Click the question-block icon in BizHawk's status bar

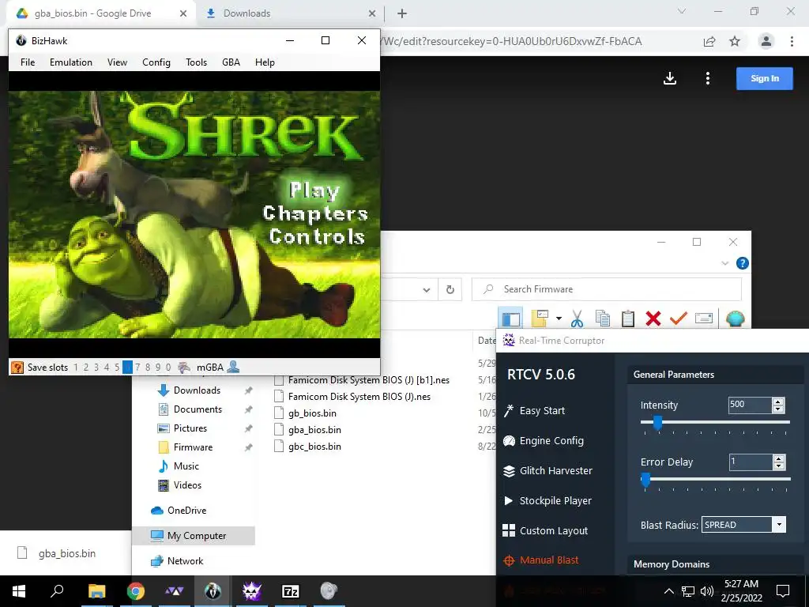(x=17, y=368)
